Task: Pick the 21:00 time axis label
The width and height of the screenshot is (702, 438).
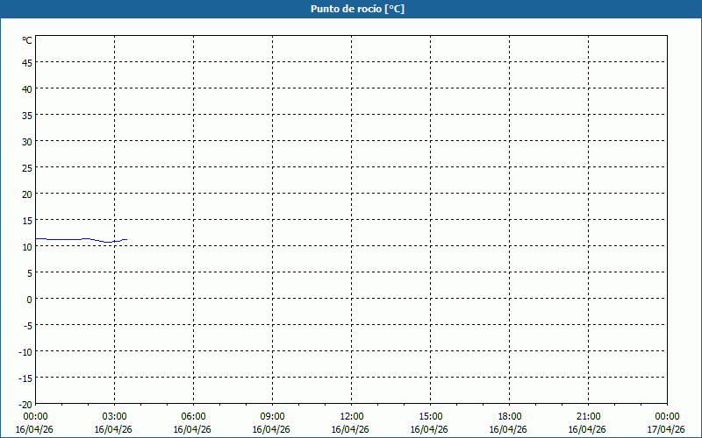Action: 588,416
